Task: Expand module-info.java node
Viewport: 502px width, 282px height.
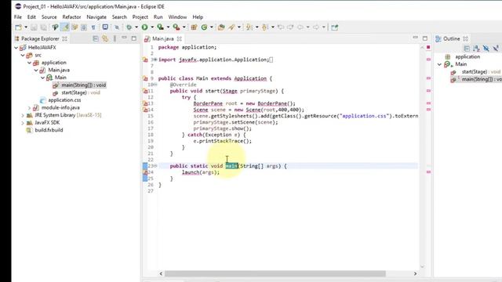Action: tap(30, 108)
